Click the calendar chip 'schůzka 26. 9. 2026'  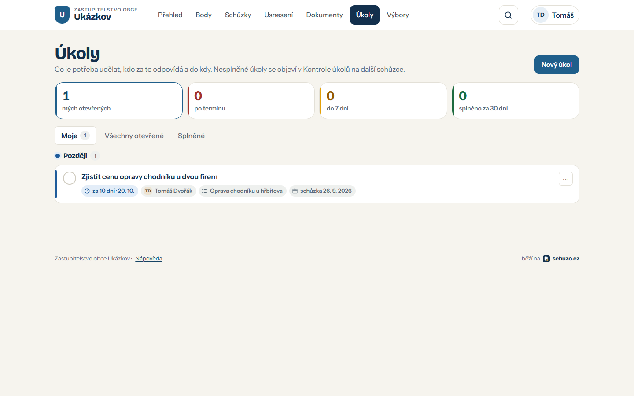coord(322,191)
